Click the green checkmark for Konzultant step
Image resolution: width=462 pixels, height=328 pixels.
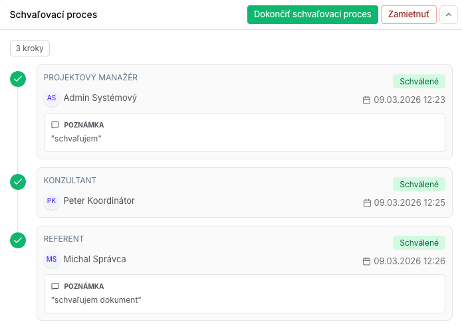click(x=18, y=182)
